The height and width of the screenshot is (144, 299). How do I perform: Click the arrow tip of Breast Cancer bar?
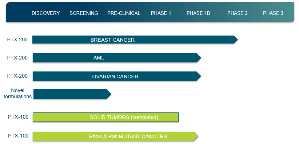236,40
